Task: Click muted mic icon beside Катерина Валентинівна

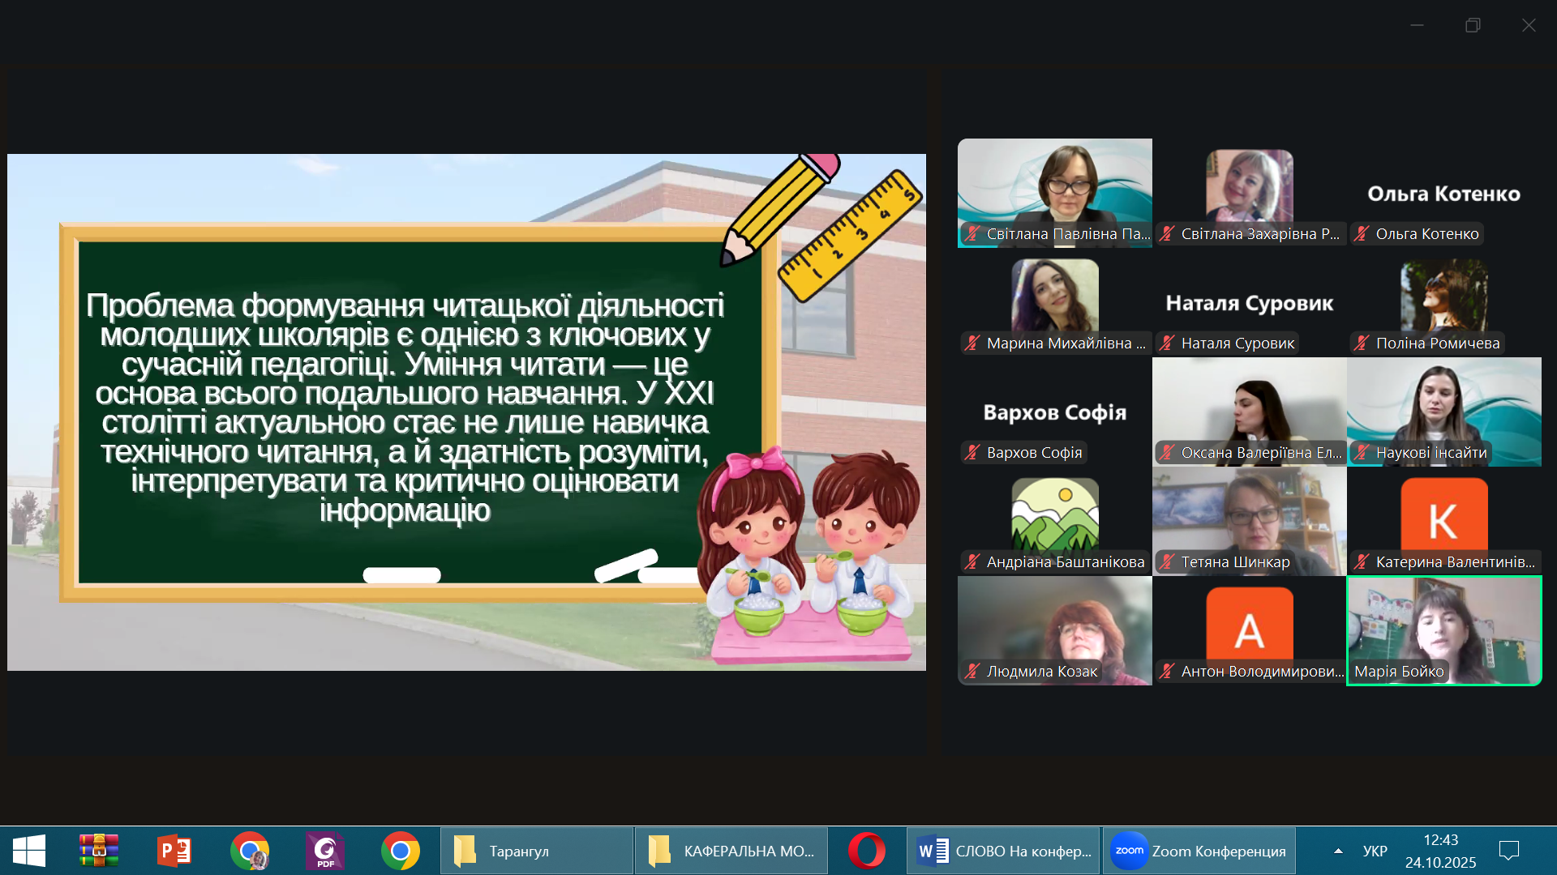Action: point(1362,562)
